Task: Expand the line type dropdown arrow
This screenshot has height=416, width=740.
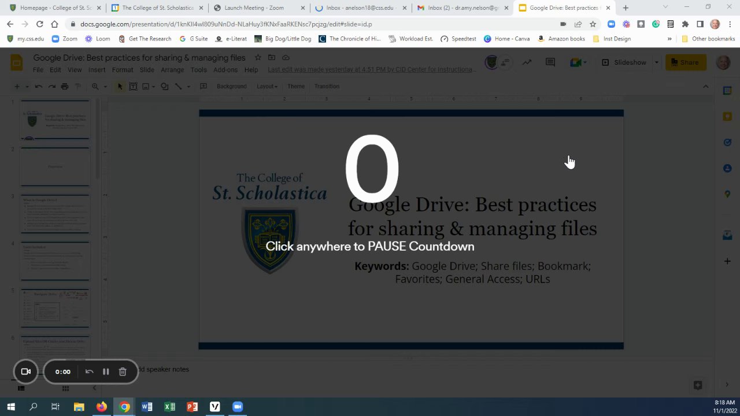Action: pyautogui.click(x=188, y=86)
